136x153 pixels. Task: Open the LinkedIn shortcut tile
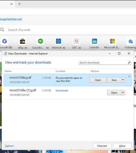(94, 41)
